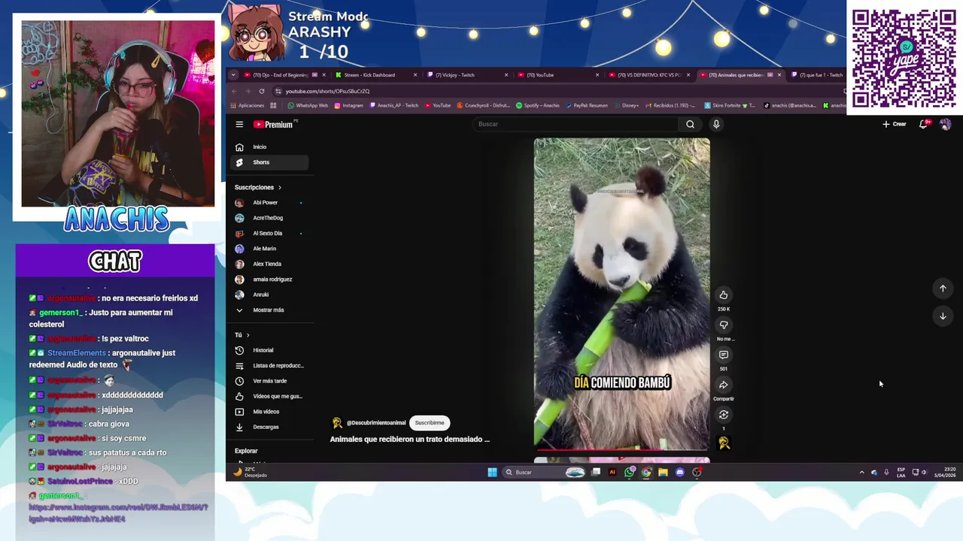
Task: Expand subscriptions with Mostrar más
Action: tap(269, 310)
